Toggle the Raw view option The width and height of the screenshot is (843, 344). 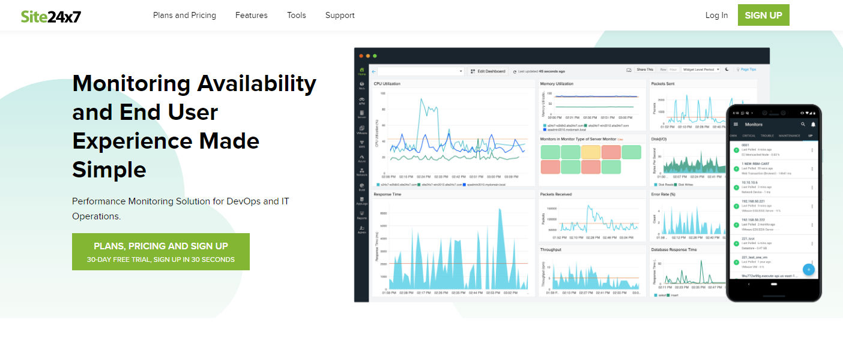pyautogui.click(x=663, y=70)
